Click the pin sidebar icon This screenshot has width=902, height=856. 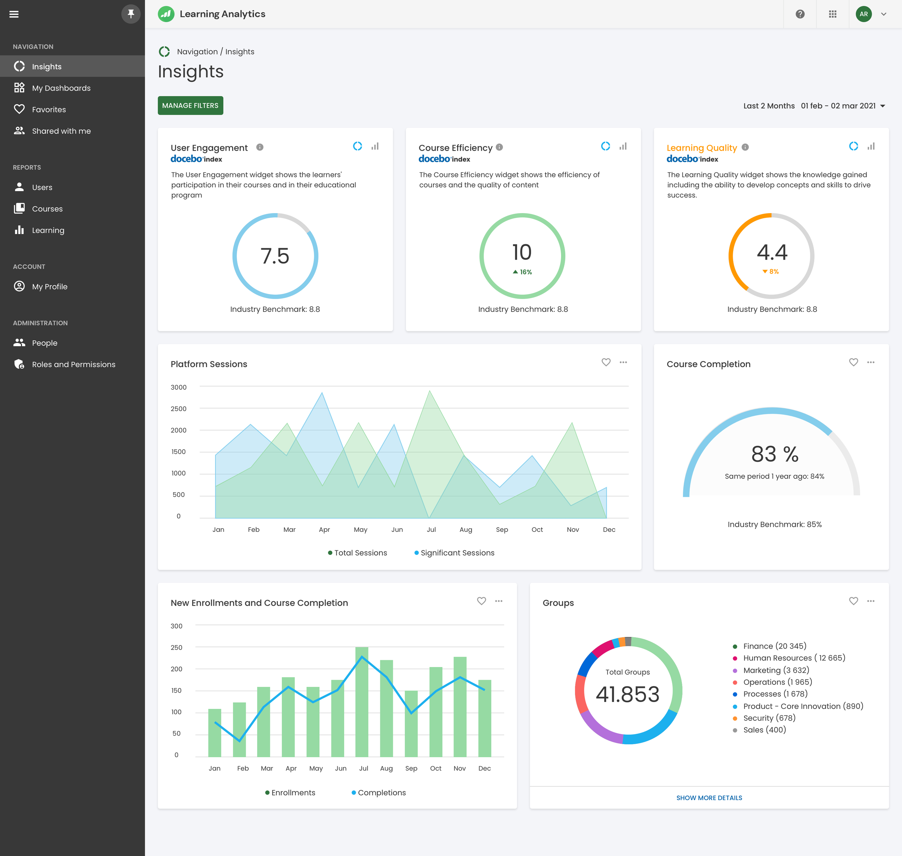(x=131, y=14)
